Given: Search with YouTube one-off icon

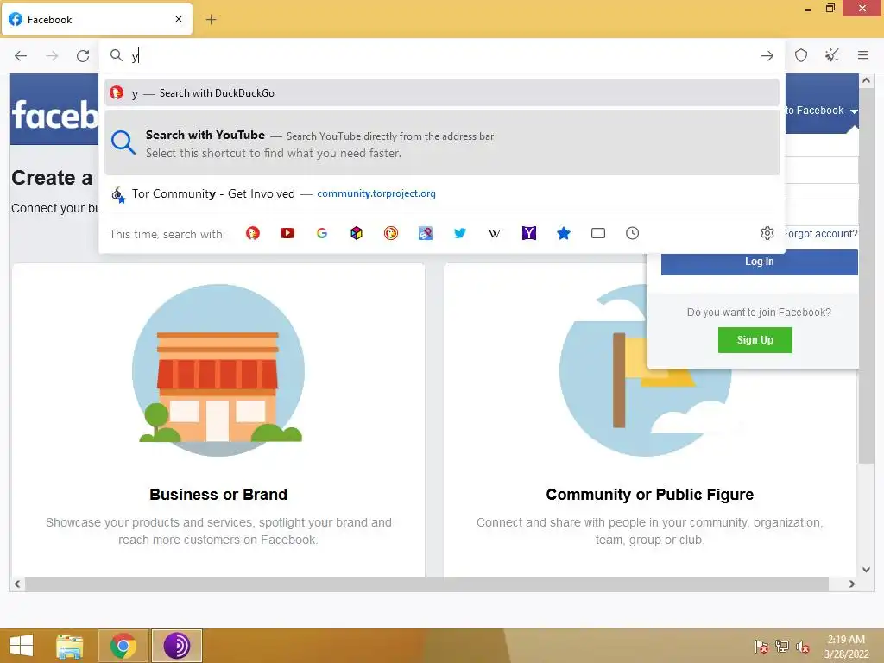Looking at the screenshot, I should (287, 233).
